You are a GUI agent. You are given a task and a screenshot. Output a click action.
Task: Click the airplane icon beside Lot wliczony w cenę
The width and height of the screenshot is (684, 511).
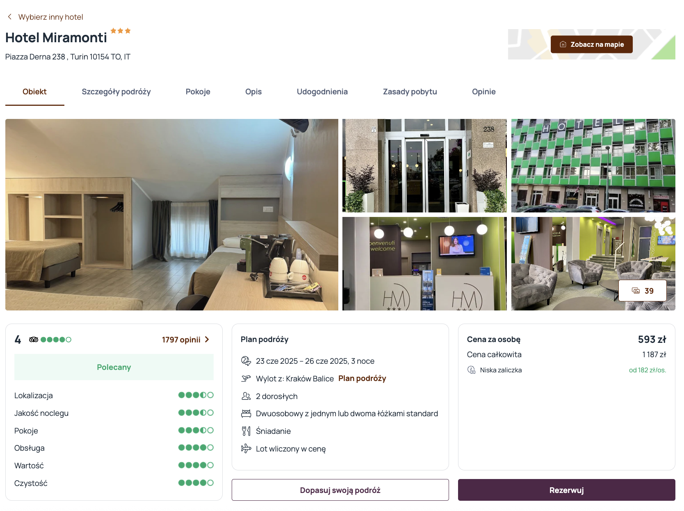(246, 449)
